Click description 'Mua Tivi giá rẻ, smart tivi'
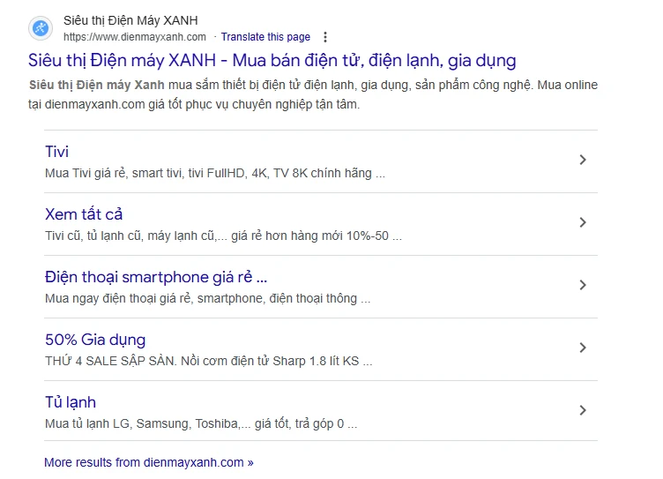Image resolution: width=663 pixels, height=479 pixels. click(215, 174)
